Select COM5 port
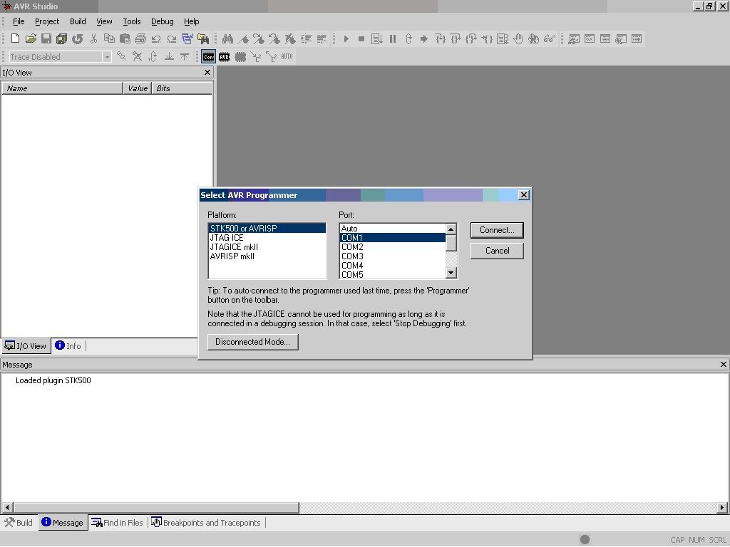The width and height of the screenshot is (730, 547). pyautogui.click(x=393, y=274)
